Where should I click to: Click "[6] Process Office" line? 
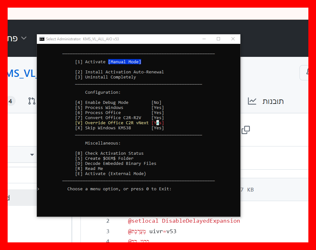coord(98,112)
